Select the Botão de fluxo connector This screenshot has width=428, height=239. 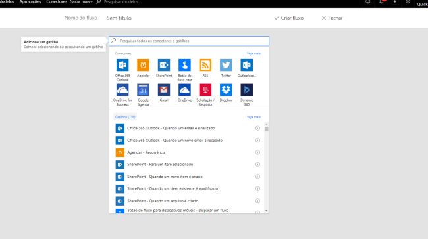[x=184, y=65]
